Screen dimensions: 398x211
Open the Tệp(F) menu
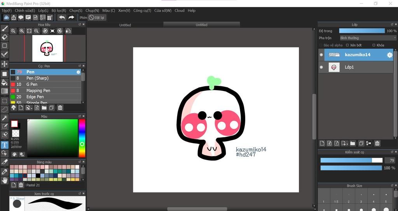[x=7, y=10]
